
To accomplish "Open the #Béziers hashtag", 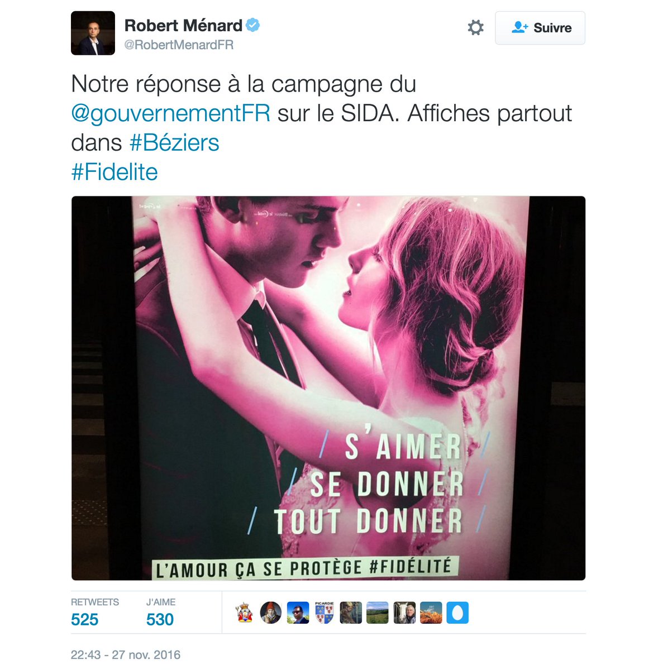I will [x=174, y=142].
